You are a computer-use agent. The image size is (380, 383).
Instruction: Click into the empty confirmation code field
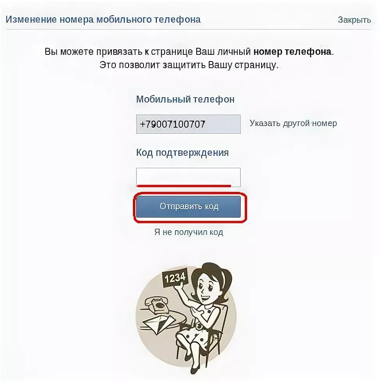188,177
